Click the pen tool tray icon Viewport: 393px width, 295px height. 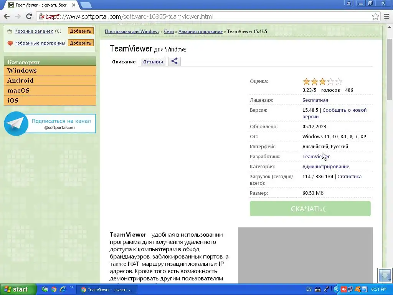326,290
